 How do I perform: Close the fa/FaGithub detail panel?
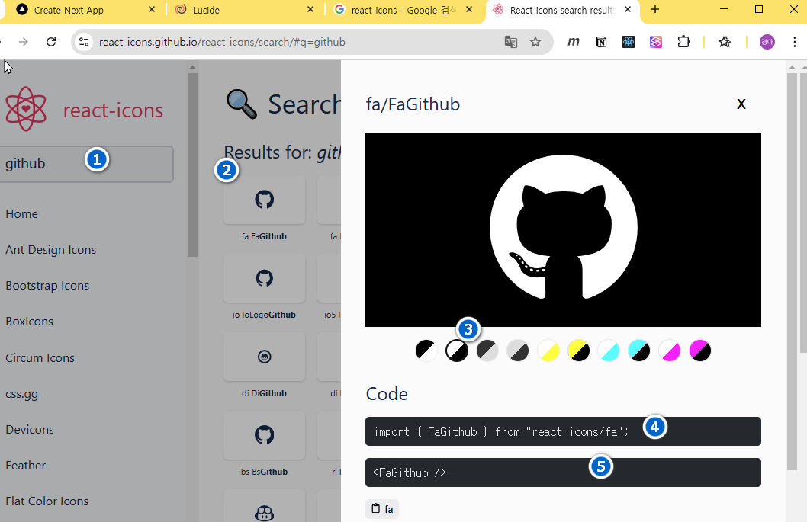coord(741,104)
